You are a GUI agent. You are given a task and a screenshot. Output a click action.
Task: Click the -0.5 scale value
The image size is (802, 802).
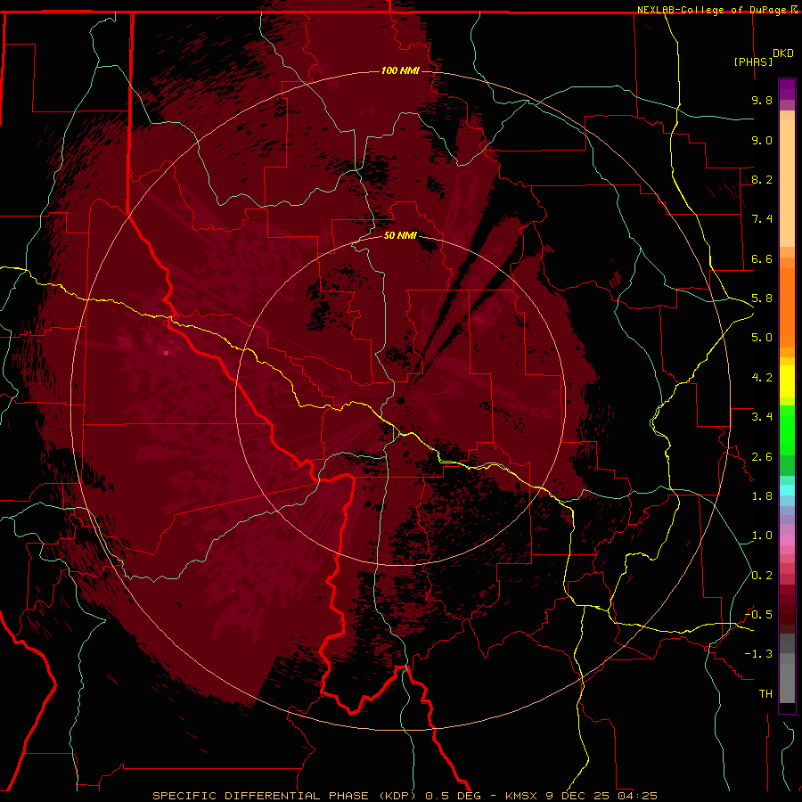pyautogui.click(x=758, y=615)
